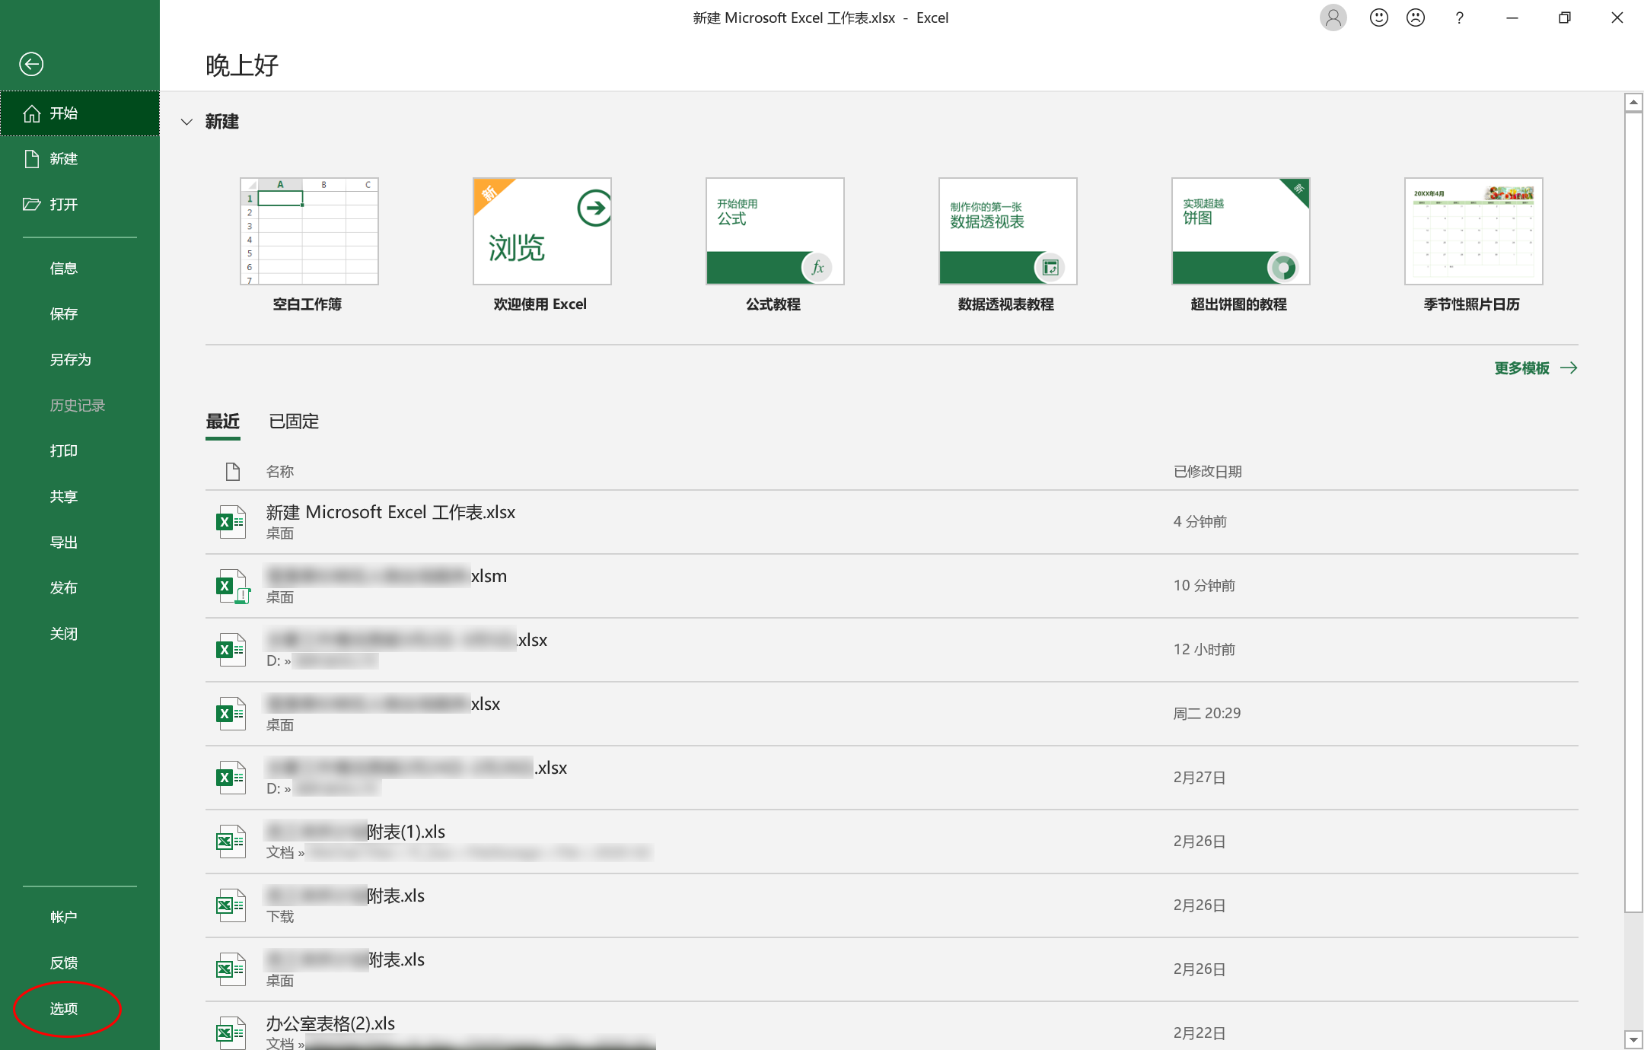The height and width of the screenshot is (1050, 1644).
Task: Send a smile feedback face icon
Action: click(1378, 17)
